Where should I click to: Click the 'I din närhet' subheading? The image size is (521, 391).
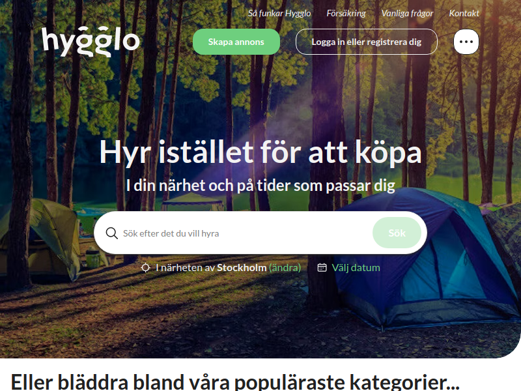tap(260, 186)
